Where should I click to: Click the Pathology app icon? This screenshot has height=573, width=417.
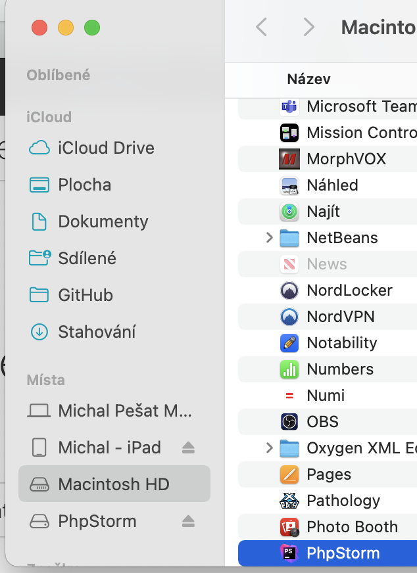click(x=289, y=501)
